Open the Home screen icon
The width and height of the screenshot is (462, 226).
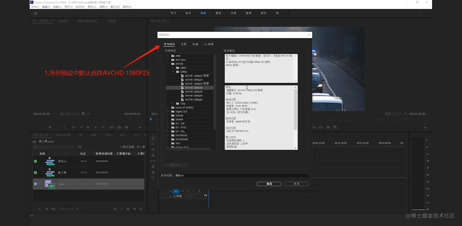point(35,13)
